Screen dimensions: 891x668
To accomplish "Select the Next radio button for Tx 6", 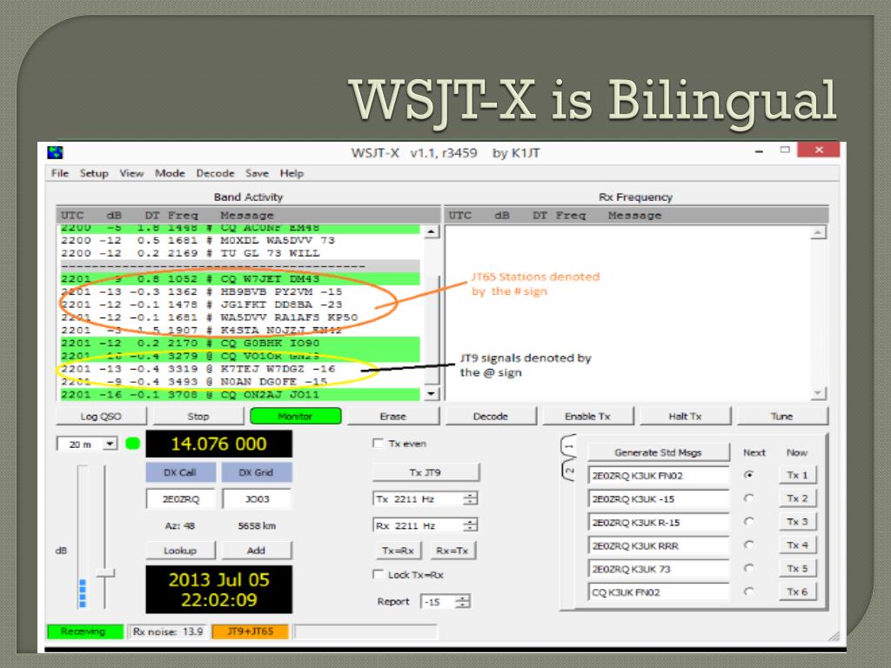I will click(x=749, y=591).
